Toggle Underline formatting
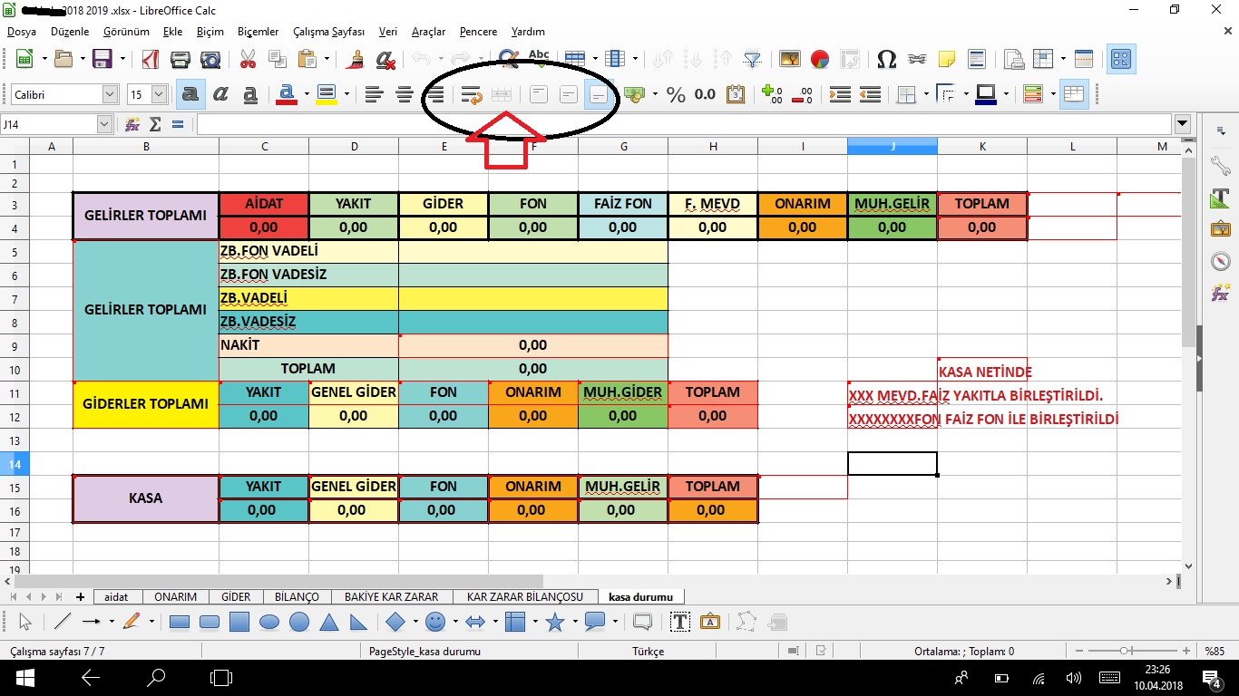This screenshot has width=1239, height=696. pos(250,94)
